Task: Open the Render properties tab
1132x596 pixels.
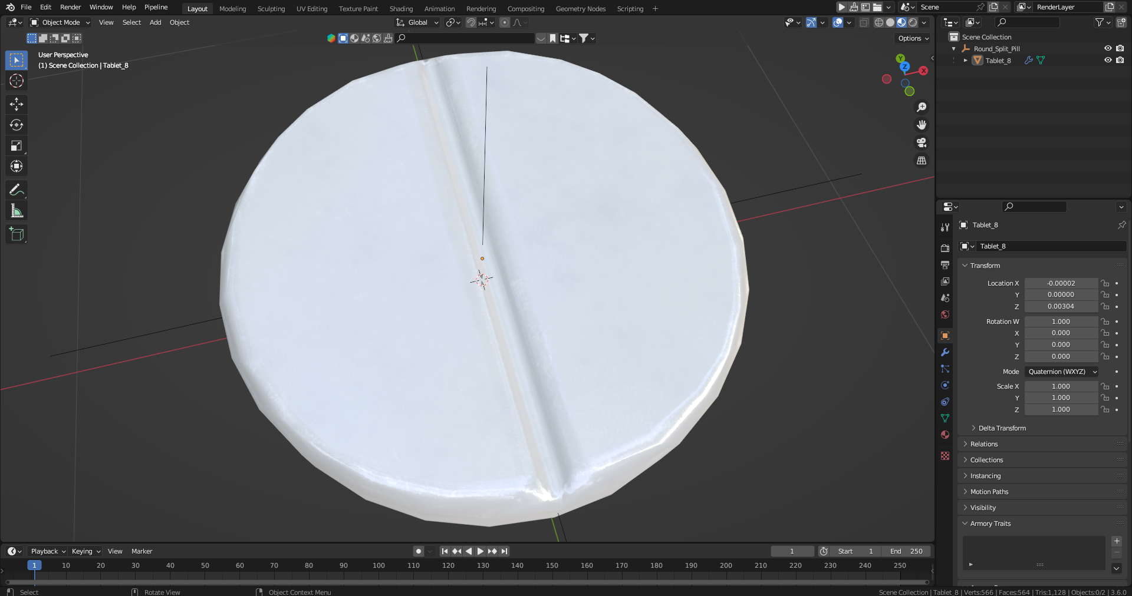Action: point(945,249)
